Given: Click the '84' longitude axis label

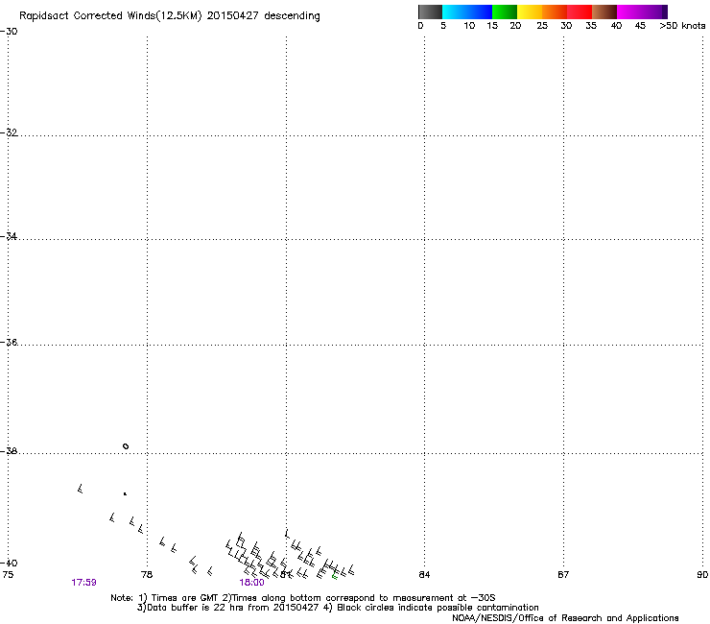Looking at the screenshot, I should [424, 575].
